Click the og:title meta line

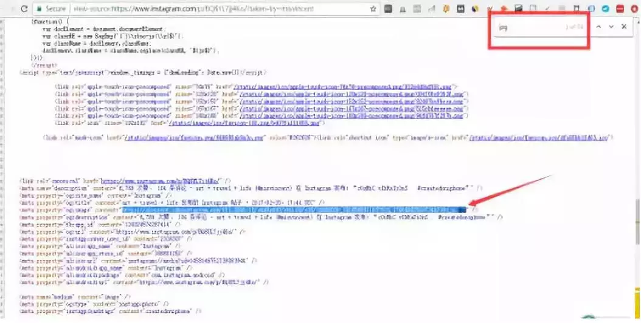[172, 203]
